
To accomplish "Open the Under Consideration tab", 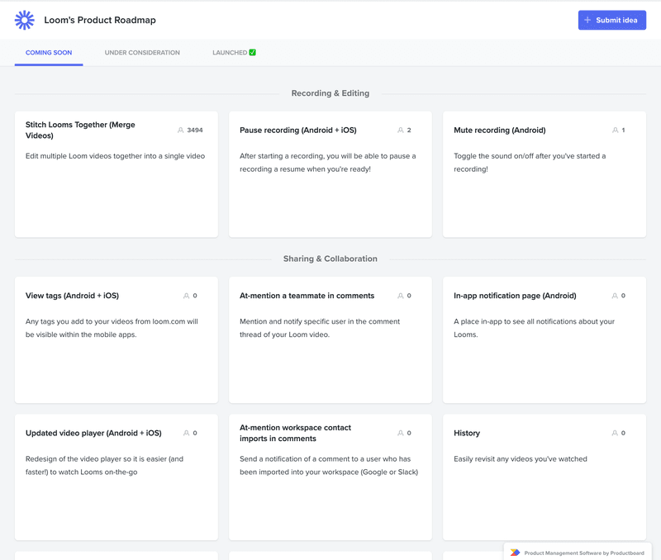I will (142, 53).
